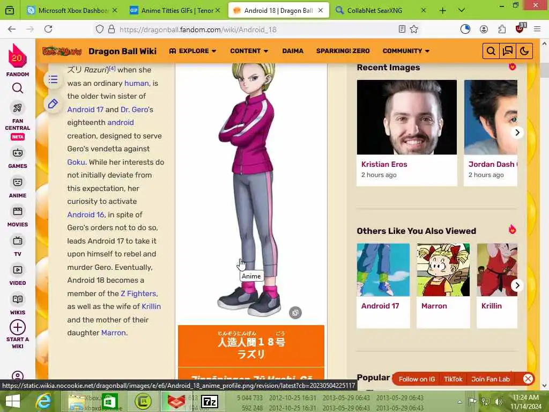Open the Fandom sidebar search icon
549x412 pixels.
coord(18,88)
